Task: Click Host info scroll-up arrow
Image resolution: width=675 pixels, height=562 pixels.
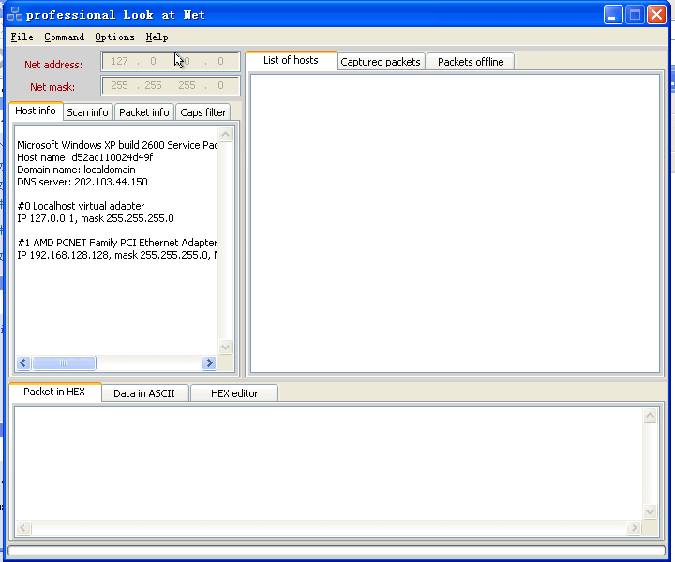Action: coord(225,135)
